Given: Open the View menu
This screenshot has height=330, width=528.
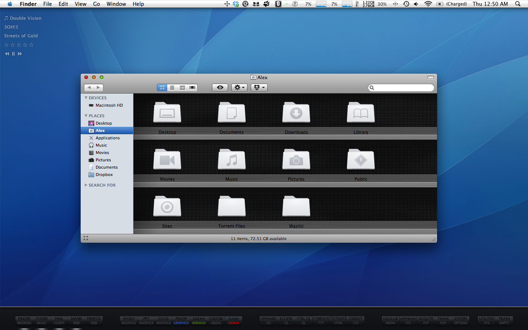Looking at the screenshot, I should click(x=80, y=4).
